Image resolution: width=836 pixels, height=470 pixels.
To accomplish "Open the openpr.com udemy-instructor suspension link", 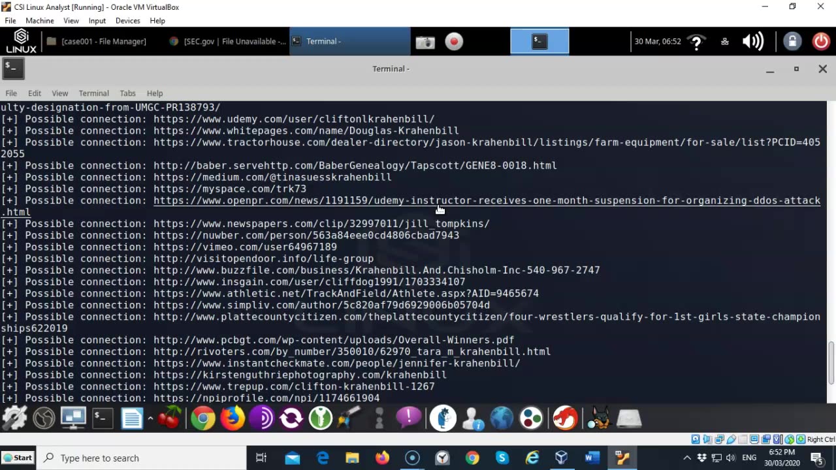I will tap(487, 200).
